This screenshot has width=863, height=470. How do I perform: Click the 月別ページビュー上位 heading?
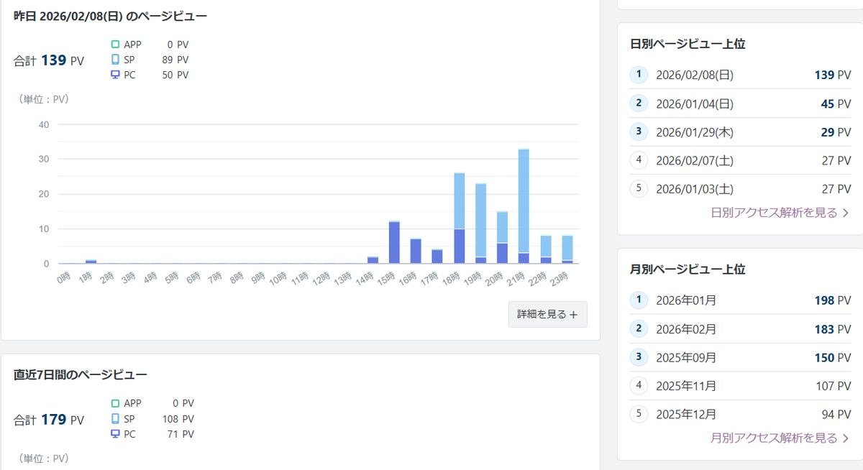(x=687, y=269)
